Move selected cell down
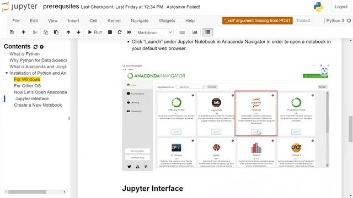 78,32
